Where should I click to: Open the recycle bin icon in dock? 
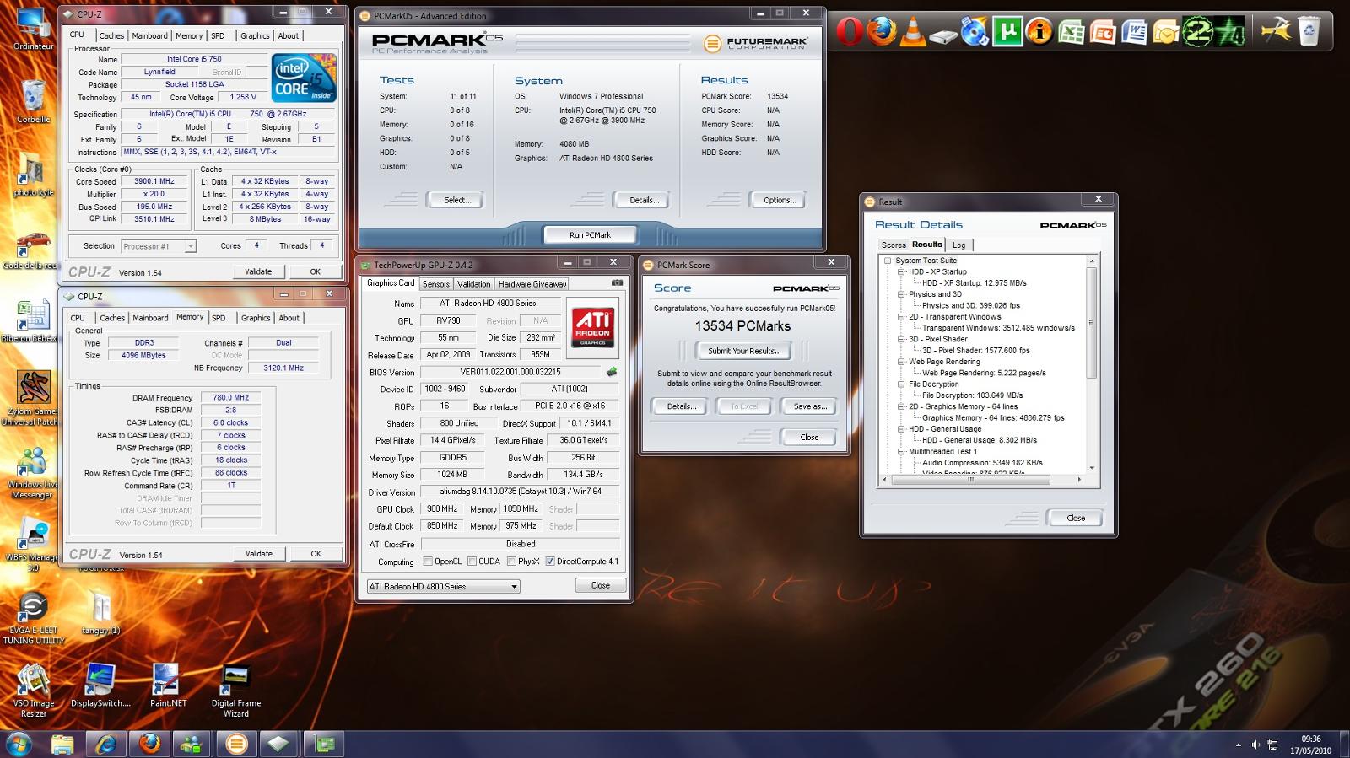[1309, 32]
